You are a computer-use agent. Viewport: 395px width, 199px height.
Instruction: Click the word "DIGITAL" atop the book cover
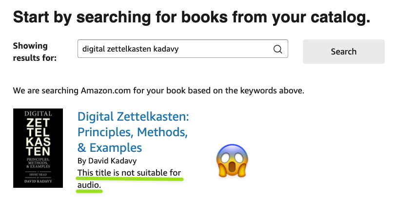[x=38, y=113]
